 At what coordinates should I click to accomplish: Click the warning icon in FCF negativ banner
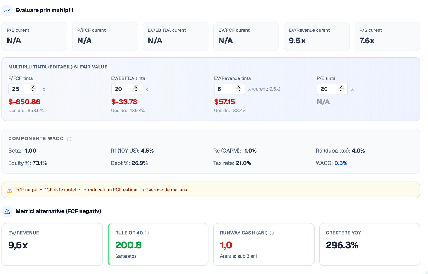tap(9, 190)
